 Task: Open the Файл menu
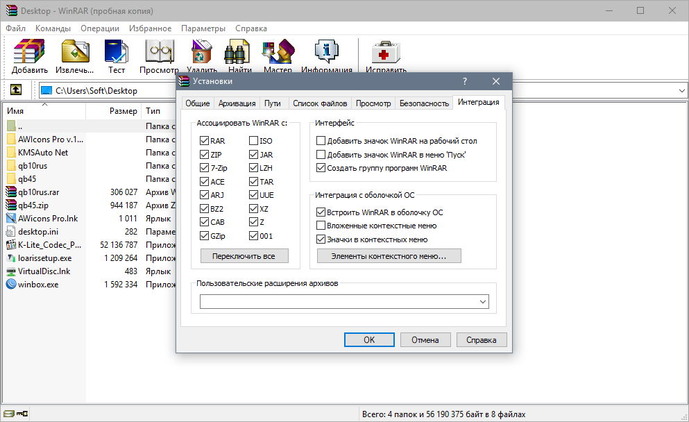(15, 28)
